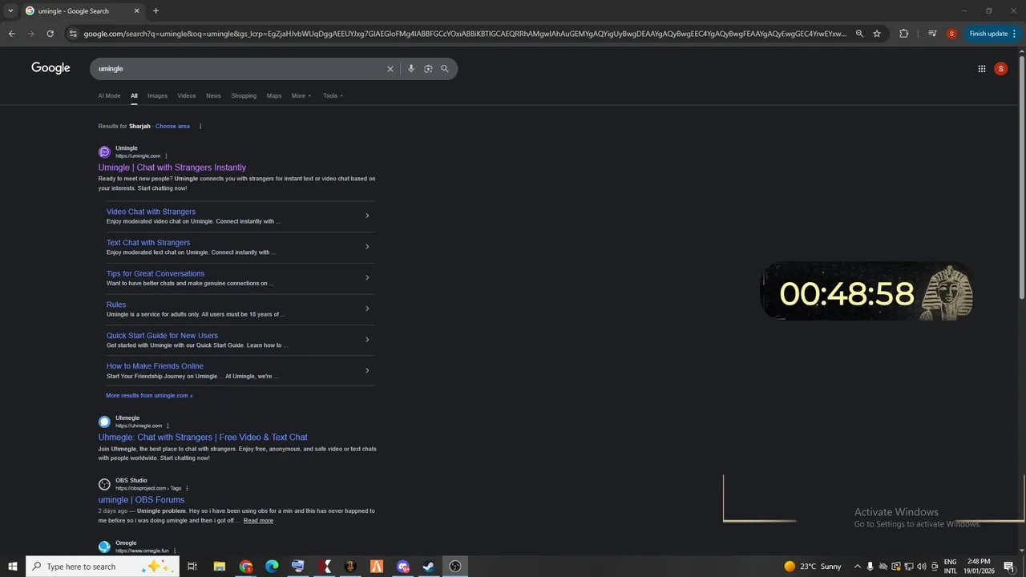Viewport: 1026px width, 577px height.
Task: Open the Rules sitelink
Action: [x=116, y=305]
